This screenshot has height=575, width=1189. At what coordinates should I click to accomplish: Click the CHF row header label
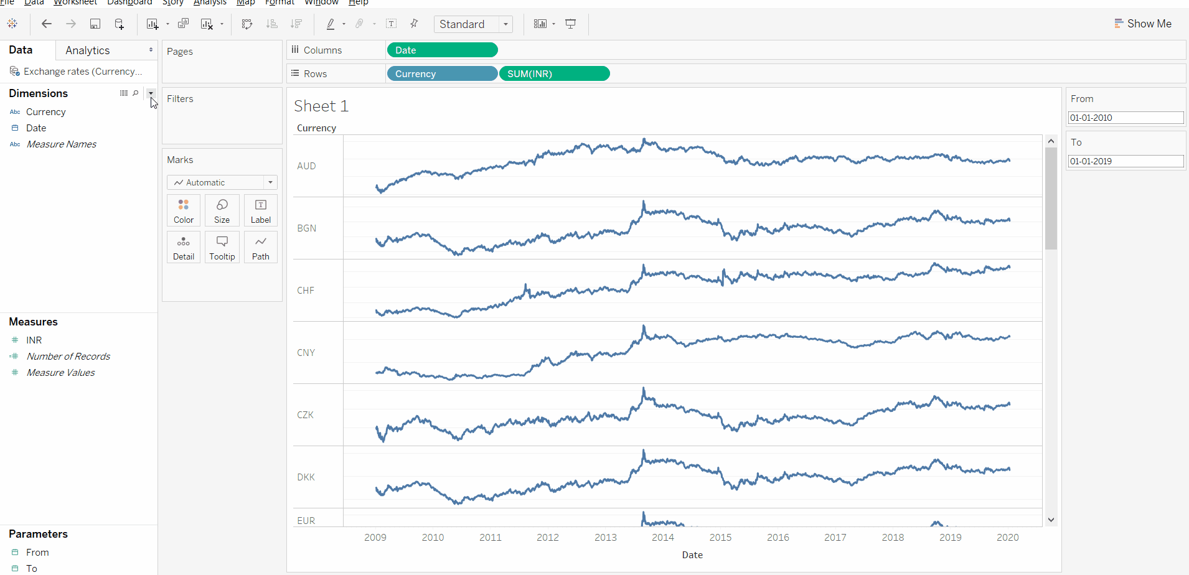pos(306,291)
